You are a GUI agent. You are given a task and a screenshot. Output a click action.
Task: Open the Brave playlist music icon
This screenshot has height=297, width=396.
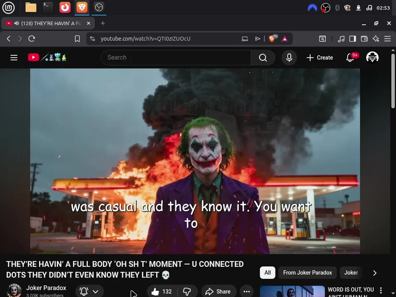tap(341, 39)
